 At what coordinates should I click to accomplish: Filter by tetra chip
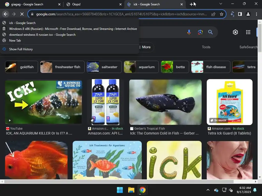(x=245, y=67)
